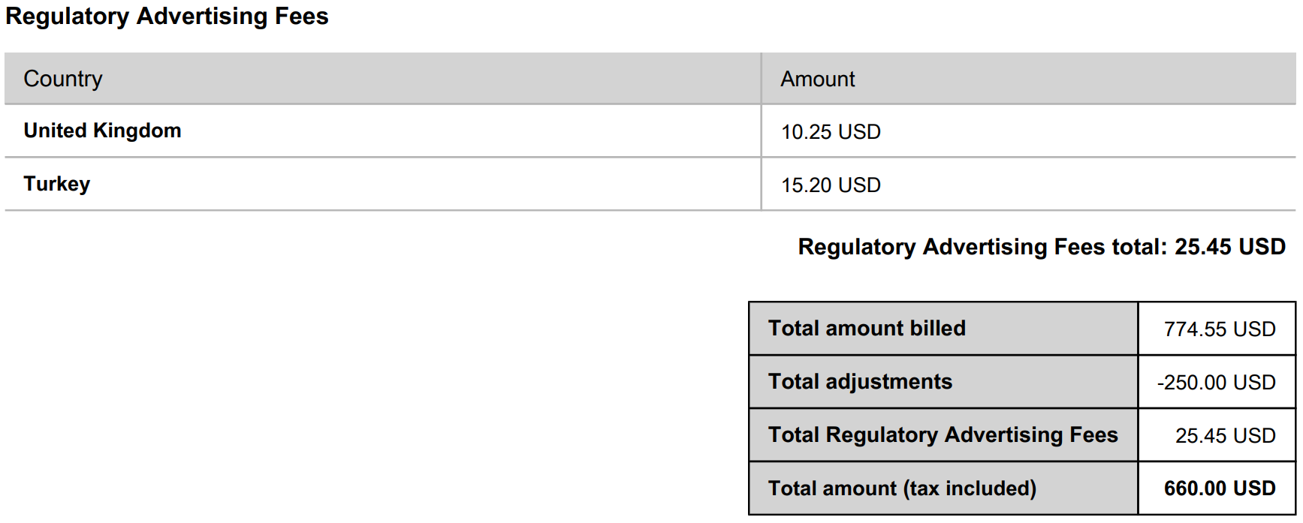Screen dimensions: 1303x523
Task: Click the 10.25 USD amount
Action: click(831, 132)
